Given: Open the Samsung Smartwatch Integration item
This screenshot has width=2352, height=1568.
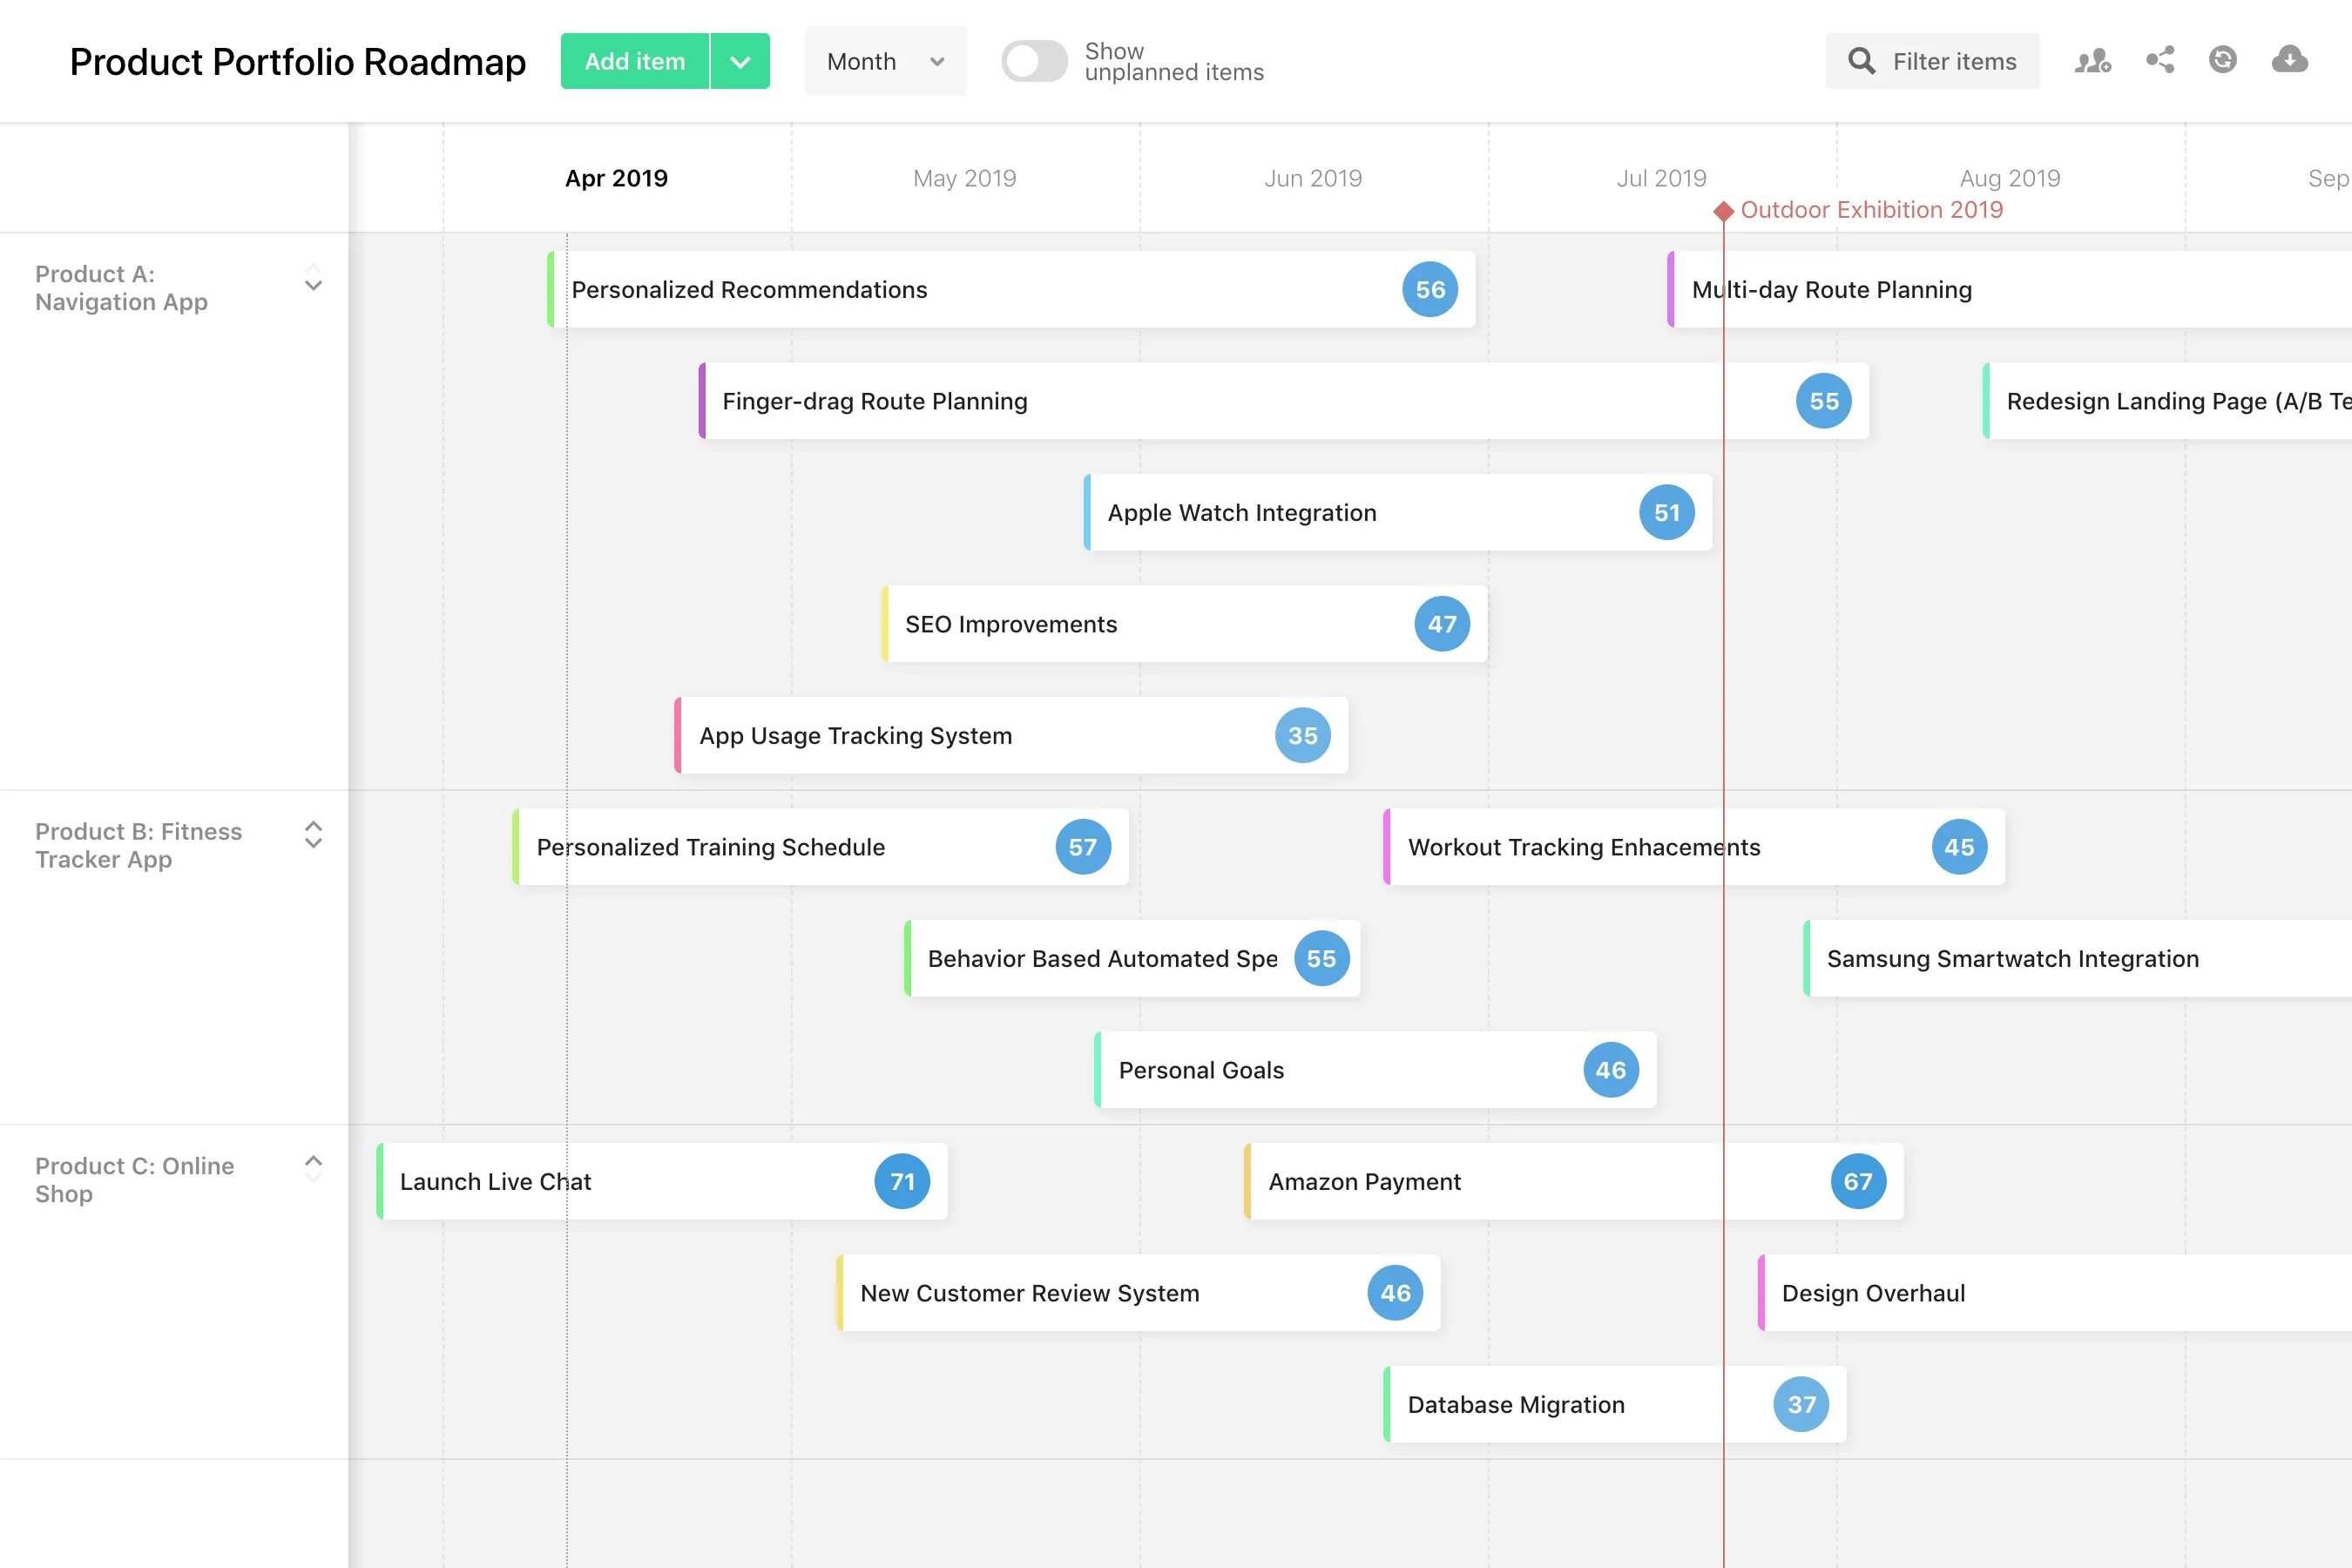Looking at the screenshot, I should pyautogui.click(x=2012, y=958).
